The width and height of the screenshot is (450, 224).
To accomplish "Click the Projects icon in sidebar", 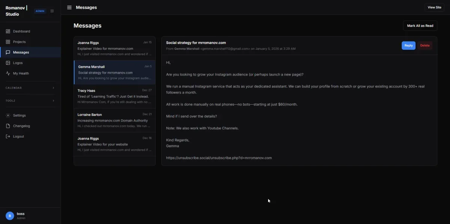I will (8, 42).
